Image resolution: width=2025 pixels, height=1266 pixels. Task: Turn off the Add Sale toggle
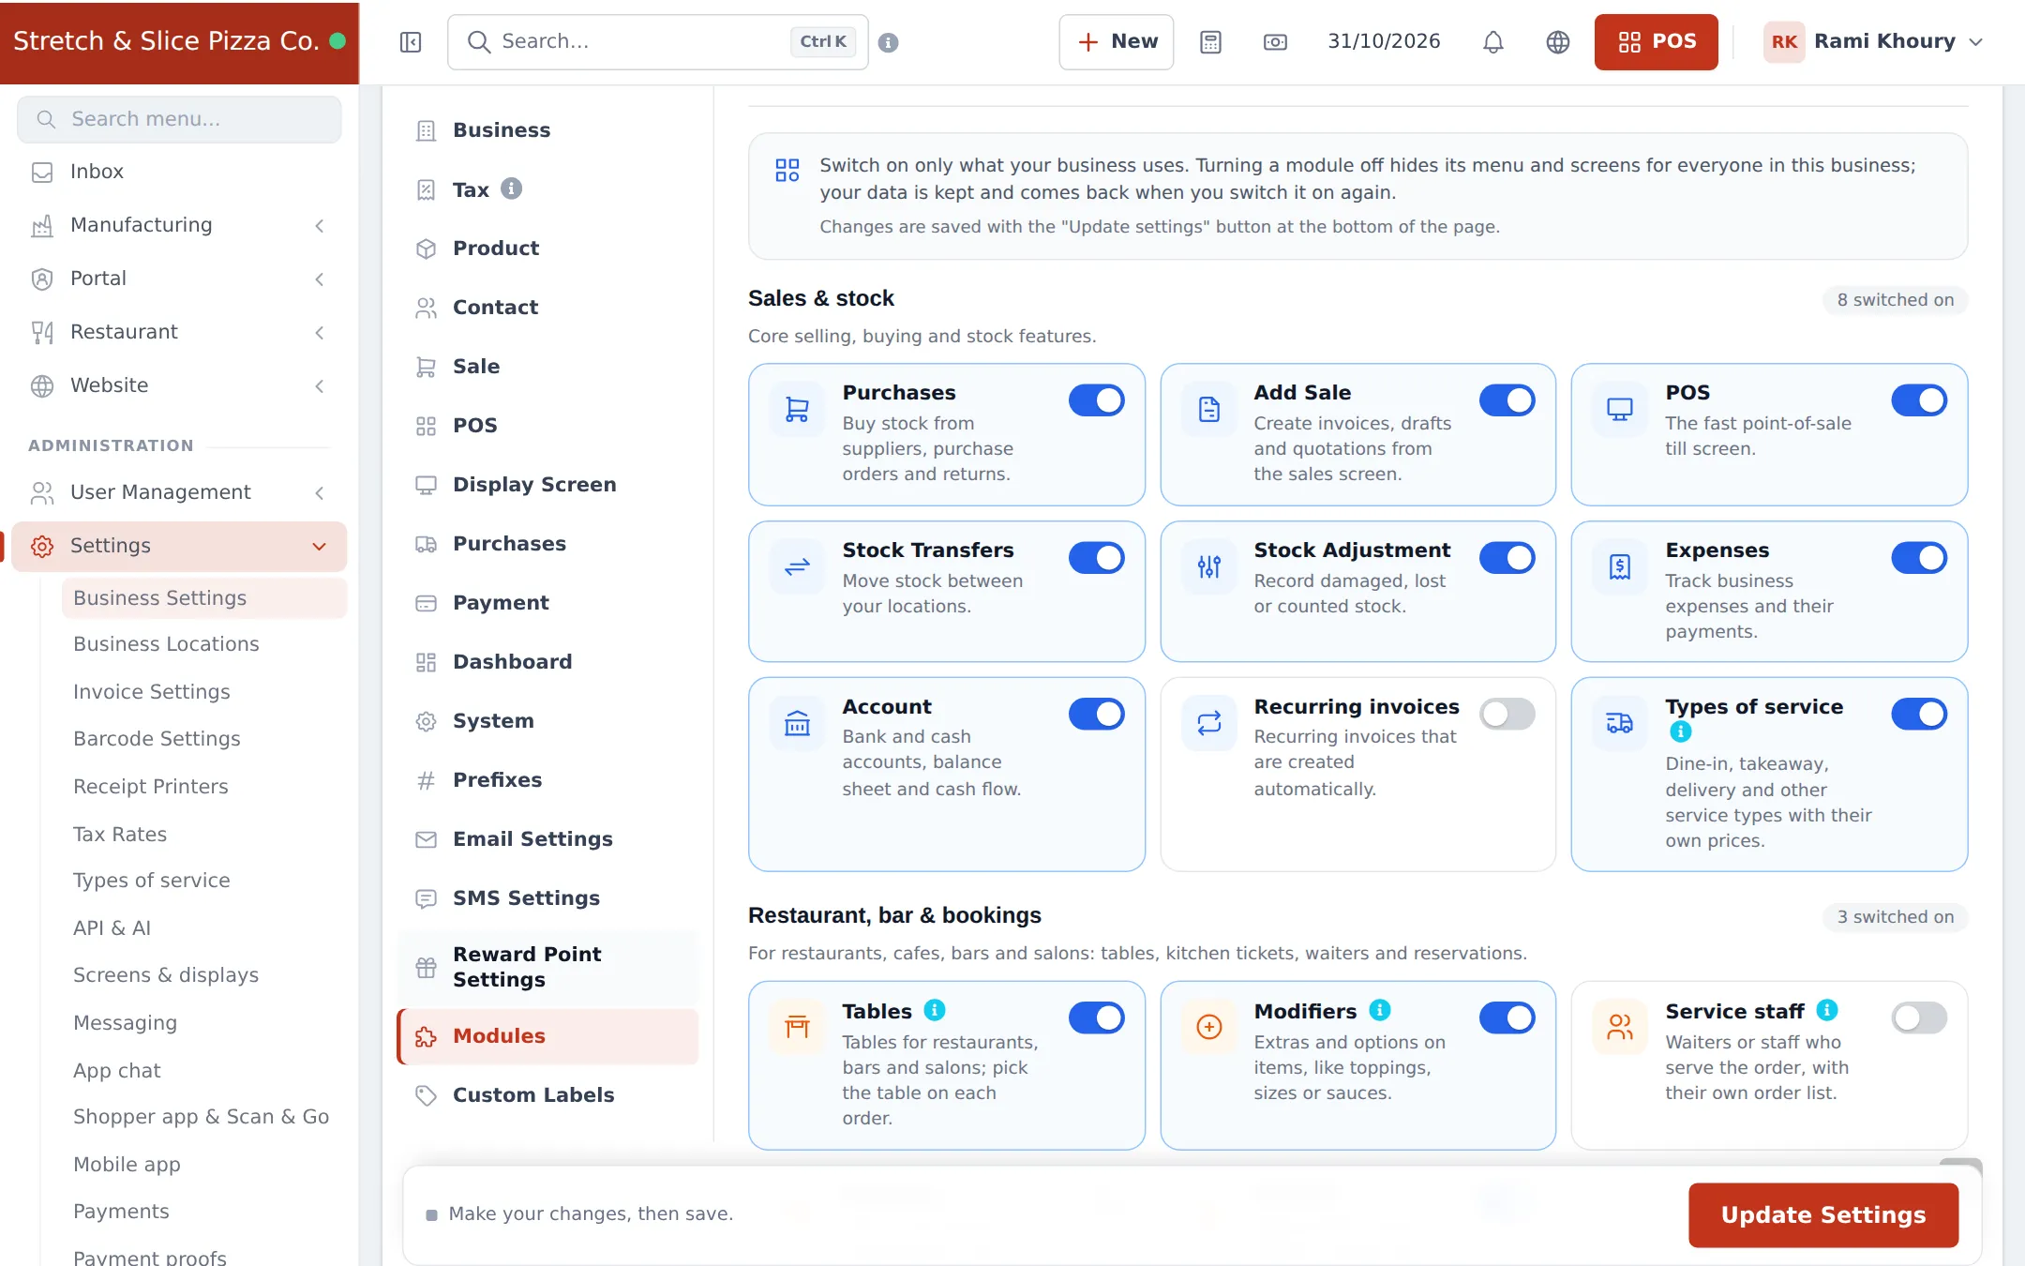[x=1507, y=400]
